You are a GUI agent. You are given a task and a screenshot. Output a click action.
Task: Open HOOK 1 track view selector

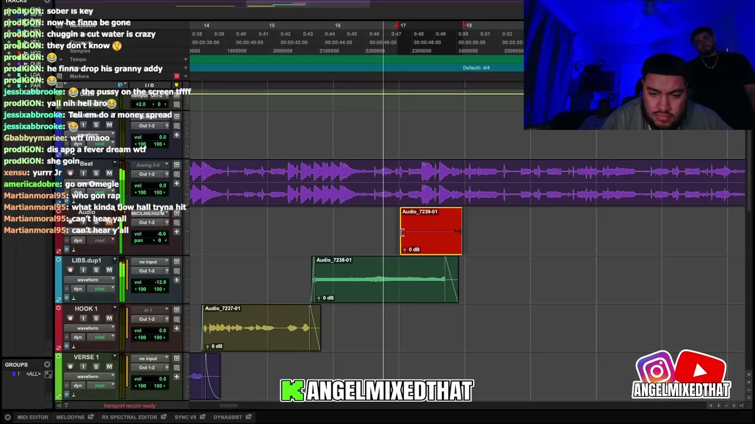[90, 328]
